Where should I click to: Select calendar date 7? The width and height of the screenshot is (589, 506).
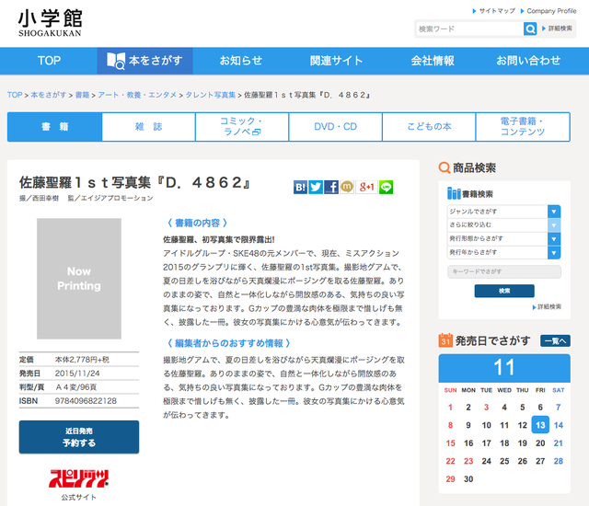point(559,408)
